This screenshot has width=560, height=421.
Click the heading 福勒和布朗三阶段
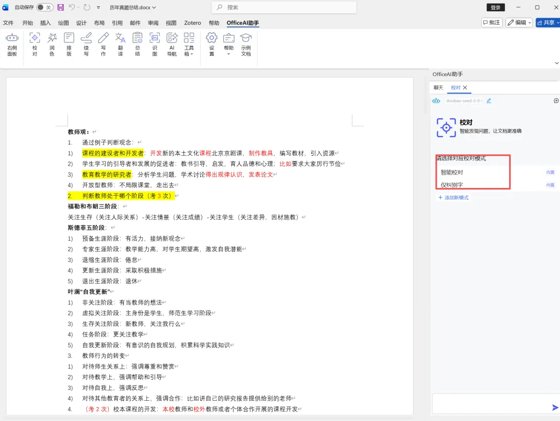click(92, 206)
